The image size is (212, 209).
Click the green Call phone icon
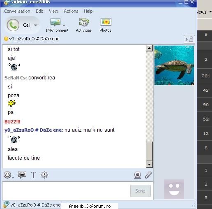[13, 25]
